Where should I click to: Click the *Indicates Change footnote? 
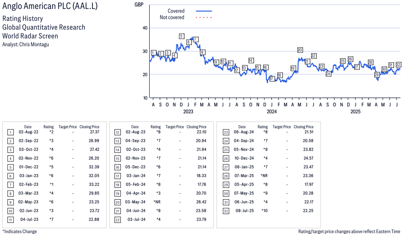(20, 231)
